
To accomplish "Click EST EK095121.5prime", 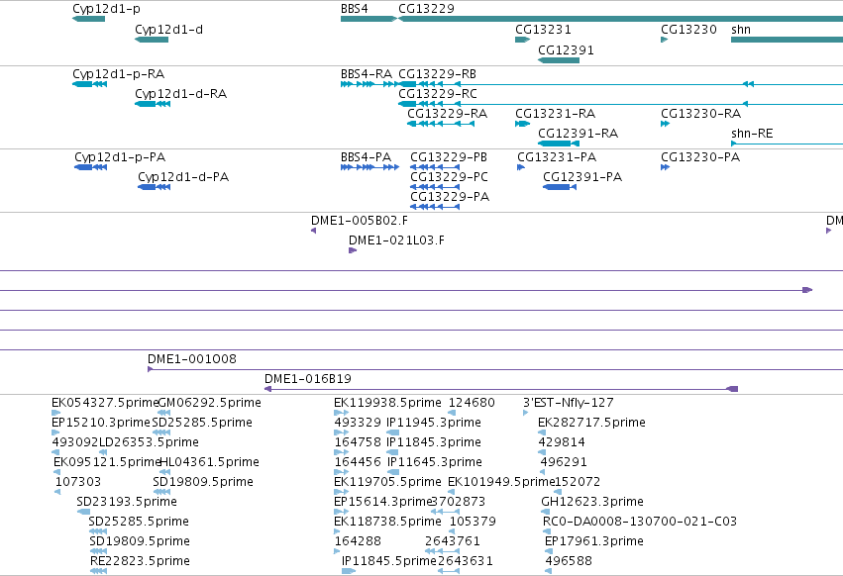I will coord(107,462).
